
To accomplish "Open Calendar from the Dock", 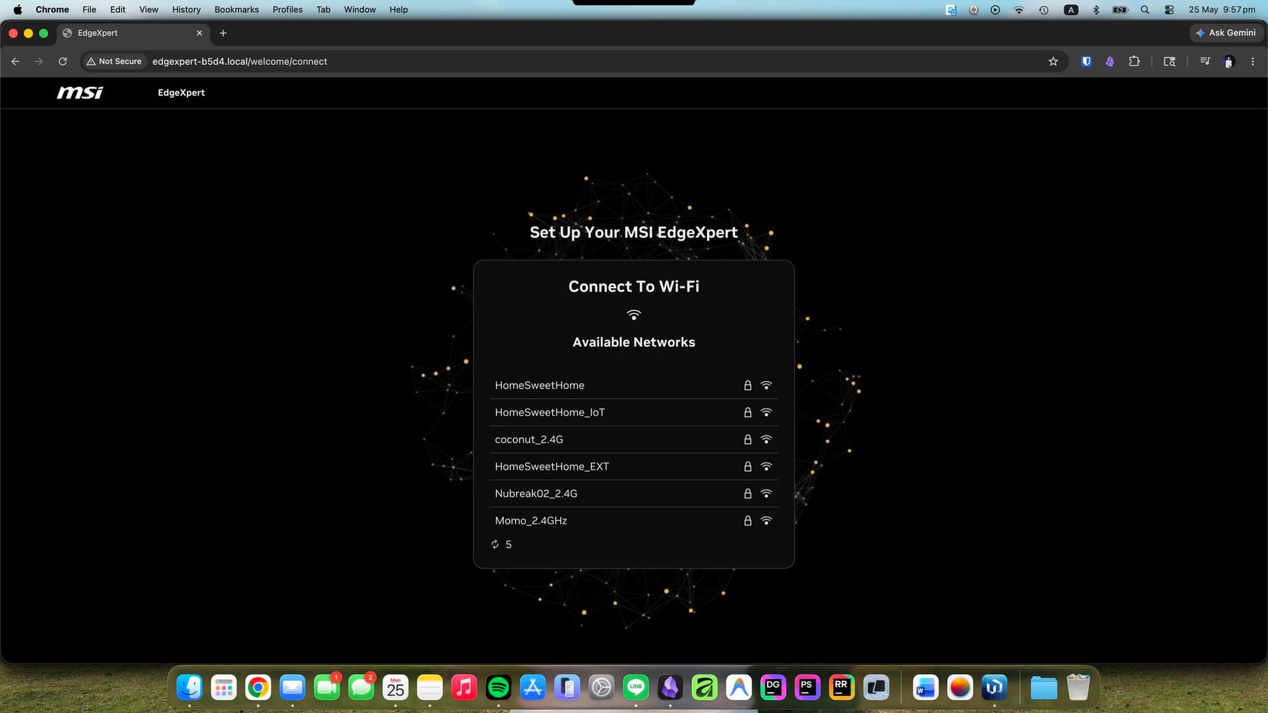I will [396, 688].
